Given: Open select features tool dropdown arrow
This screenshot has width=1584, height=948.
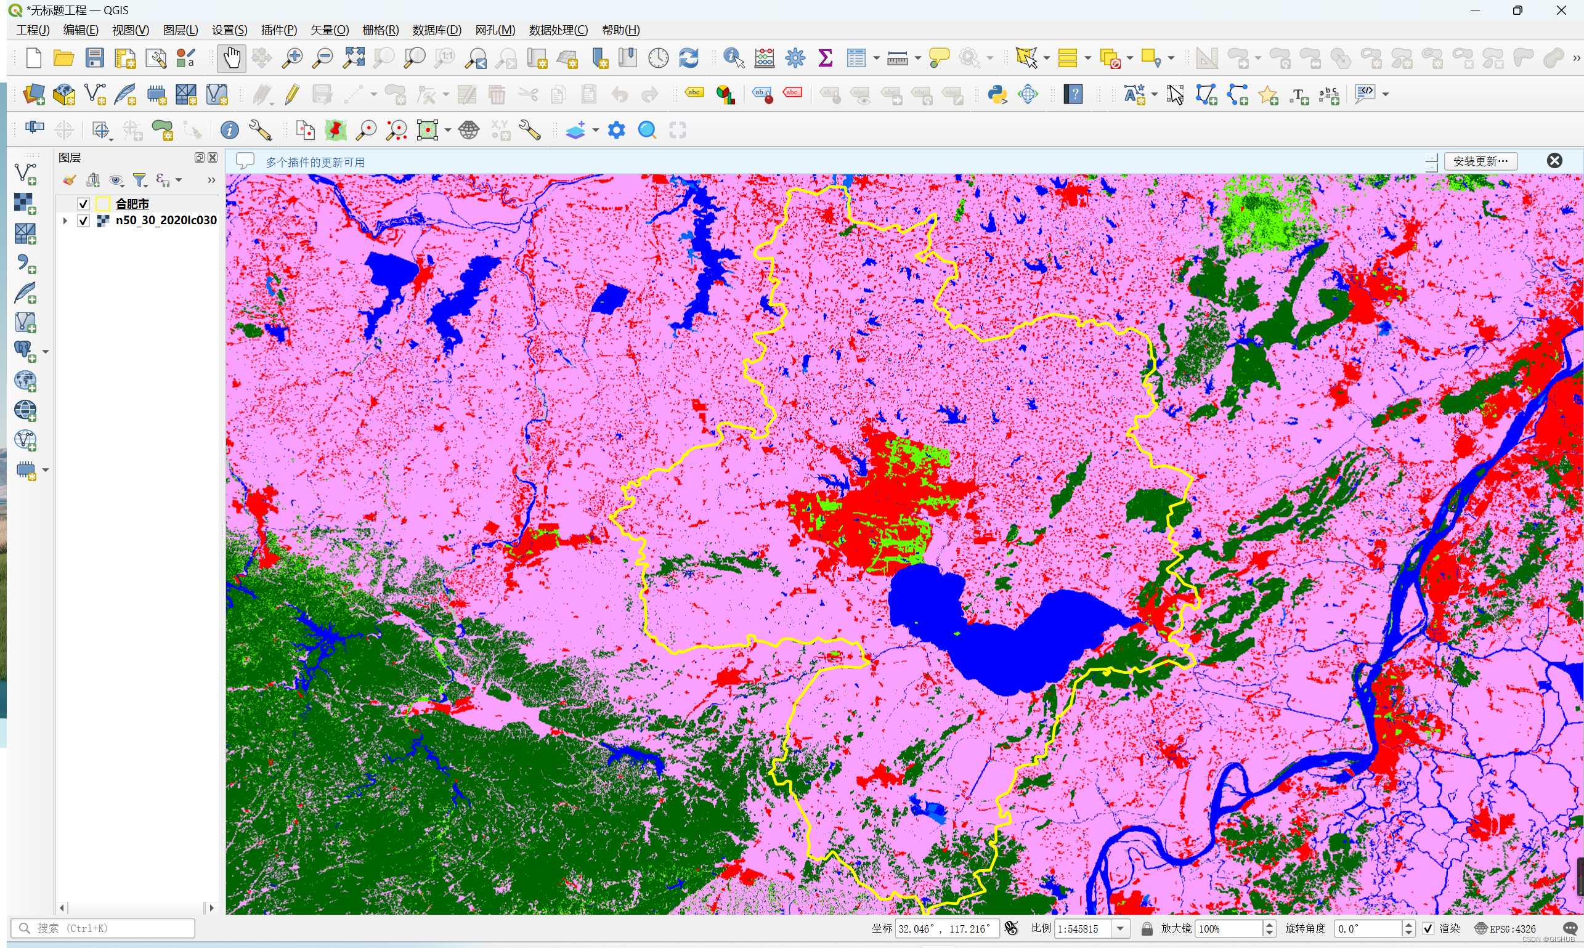Looking at the screenshot, I should tap(1046, 59).
